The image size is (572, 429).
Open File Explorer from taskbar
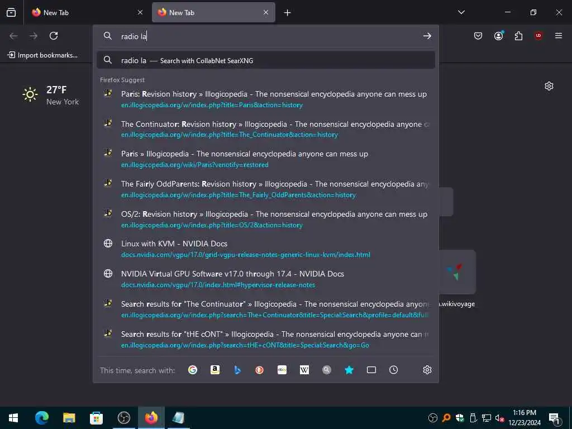click(x=69, y=418)
